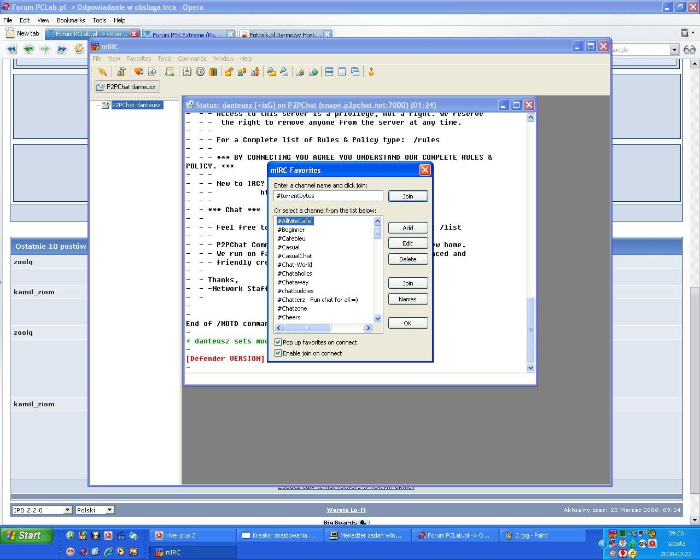Select #Chatterz - Fun chat for all in list

pos(318,300)
